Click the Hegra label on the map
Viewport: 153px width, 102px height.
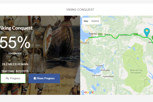tap(107, 34)
